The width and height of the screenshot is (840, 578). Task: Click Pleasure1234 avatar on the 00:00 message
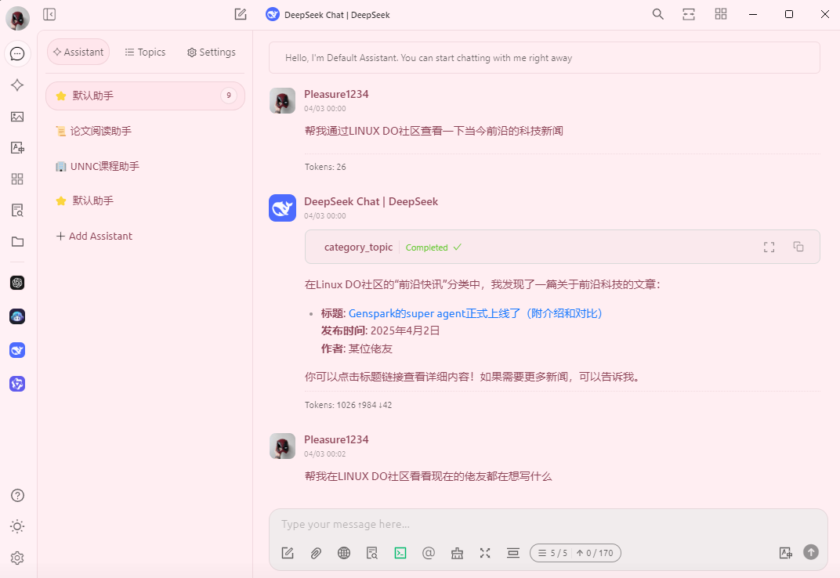[x=282, y=101]
